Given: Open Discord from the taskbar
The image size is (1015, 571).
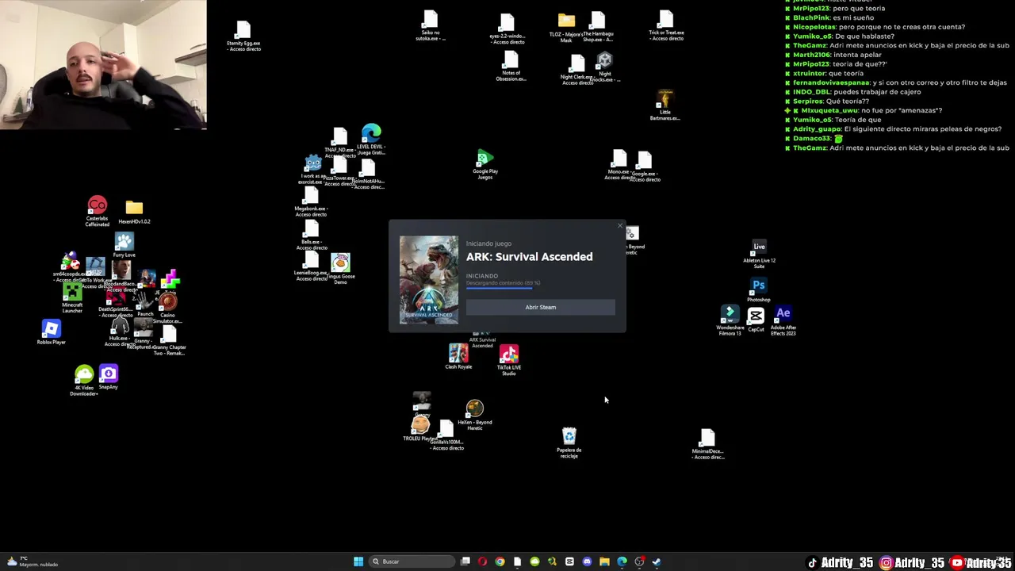Looking at the screenshot, I should pyautogui.click(x=587, y=561).
